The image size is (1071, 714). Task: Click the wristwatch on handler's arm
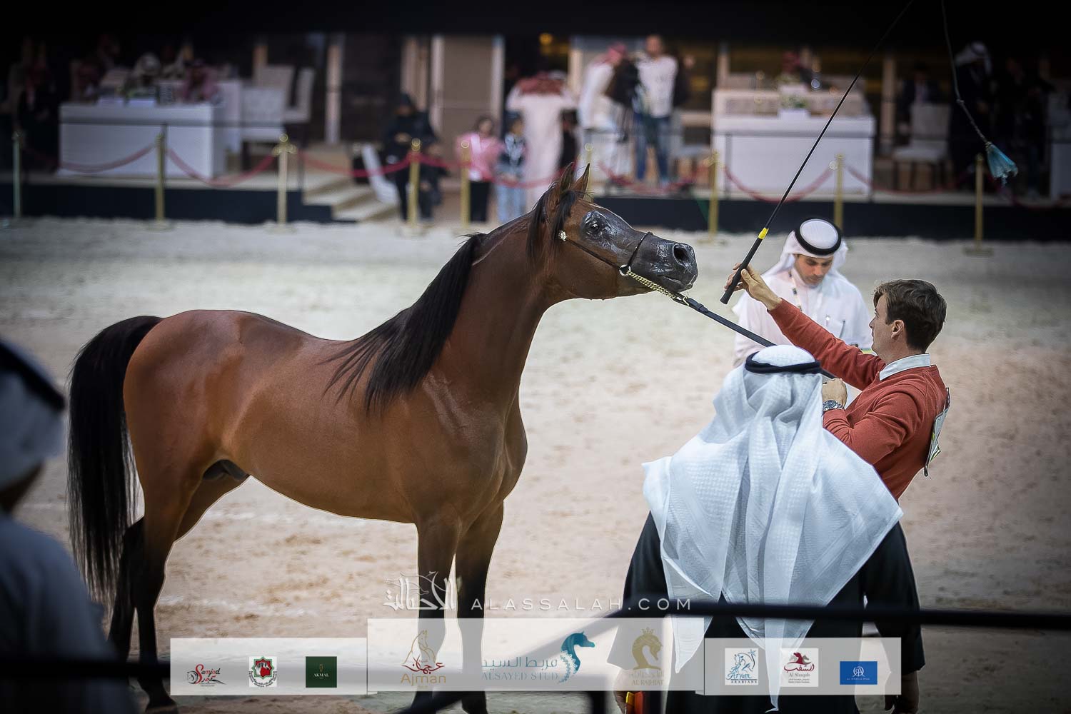832,406
